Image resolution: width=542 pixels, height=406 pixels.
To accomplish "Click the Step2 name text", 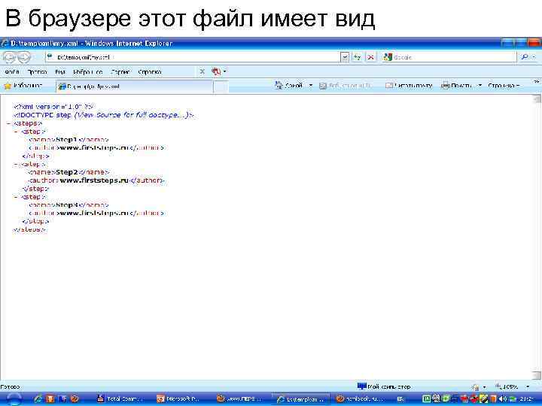I will 67,172.
